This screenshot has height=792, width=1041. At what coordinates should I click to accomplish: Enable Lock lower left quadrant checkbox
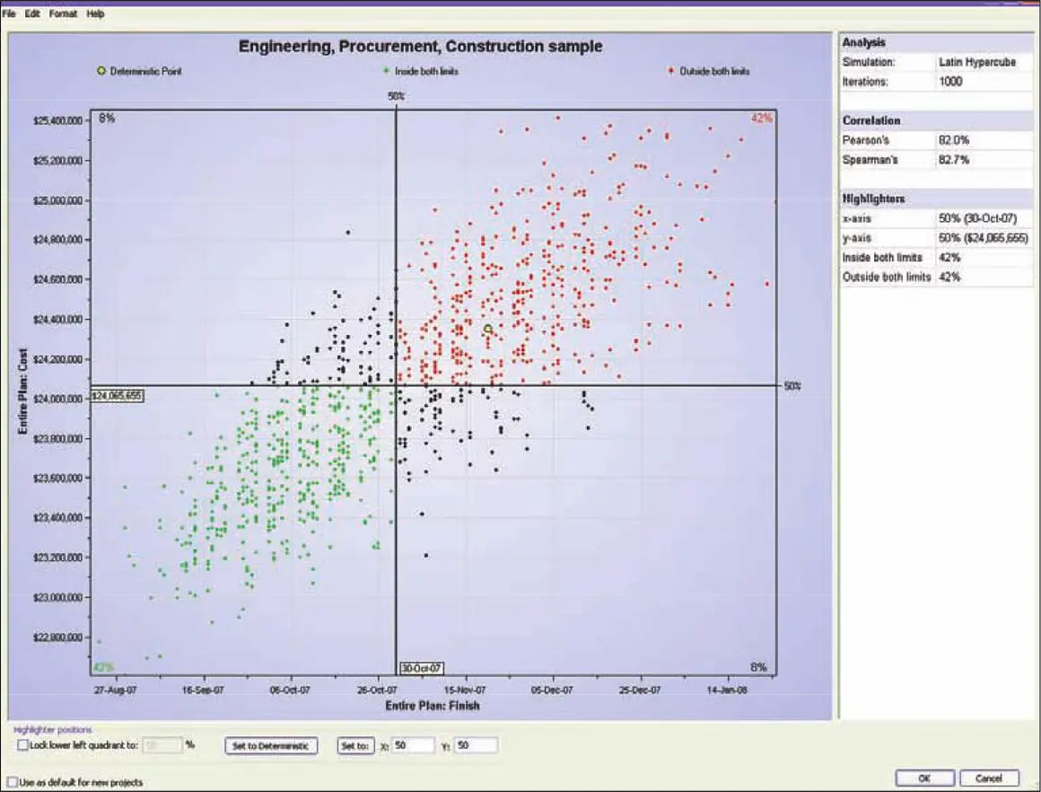[x=22, y=745]
